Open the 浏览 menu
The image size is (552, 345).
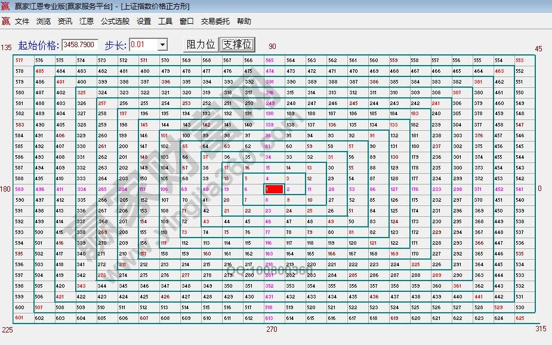(44, 21)
